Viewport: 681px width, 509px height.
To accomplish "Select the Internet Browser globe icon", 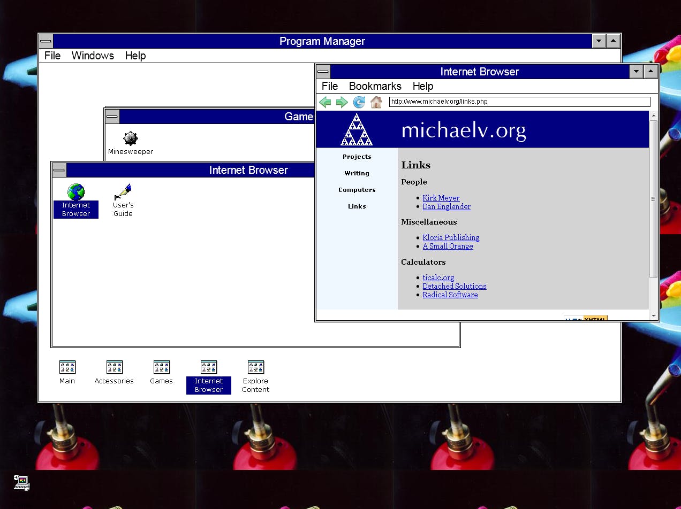I will coord(76,191).
